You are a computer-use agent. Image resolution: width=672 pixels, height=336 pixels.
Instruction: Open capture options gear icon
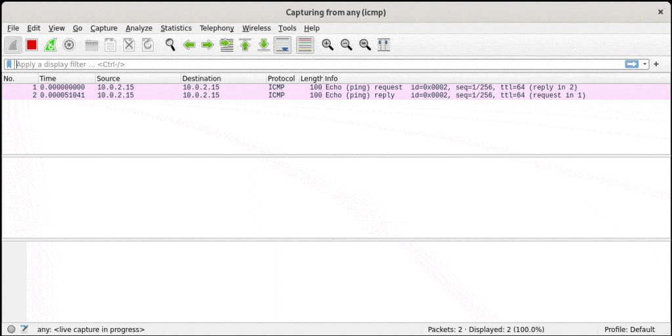69,45
